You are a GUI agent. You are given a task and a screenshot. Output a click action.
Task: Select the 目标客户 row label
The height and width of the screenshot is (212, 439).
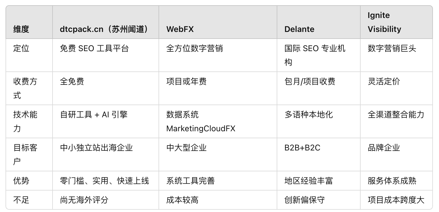(25, 154)
